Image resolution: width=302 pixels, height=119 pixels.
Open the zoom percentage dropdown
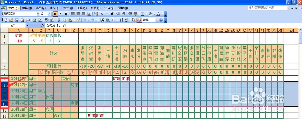click(x=156, y=20)
